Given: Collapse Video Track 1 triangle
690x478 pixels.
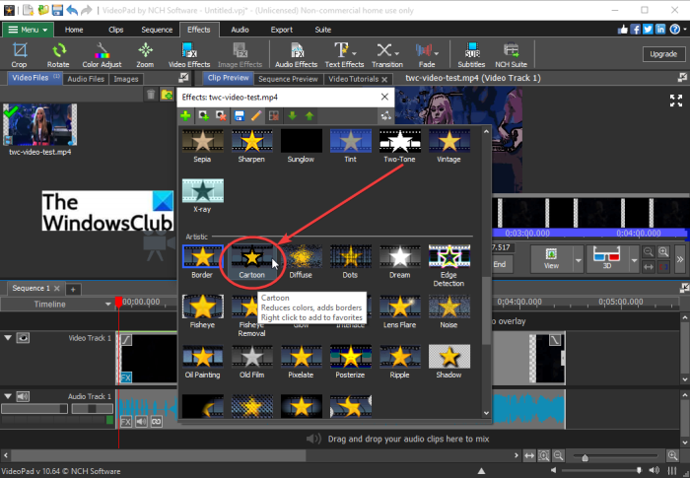Looking at the screenshot, I should point(8,338).
